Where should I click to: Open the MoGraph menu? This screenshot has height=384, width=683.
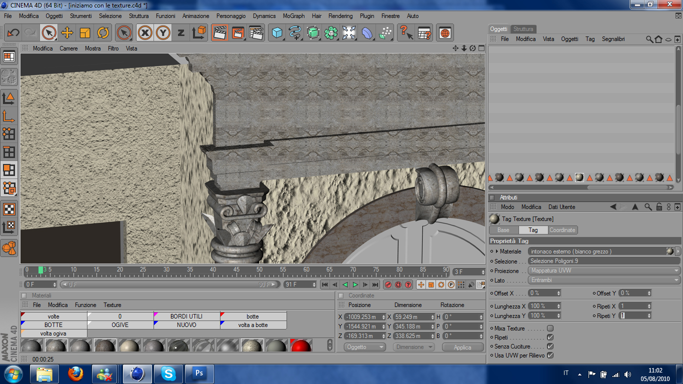293,16
